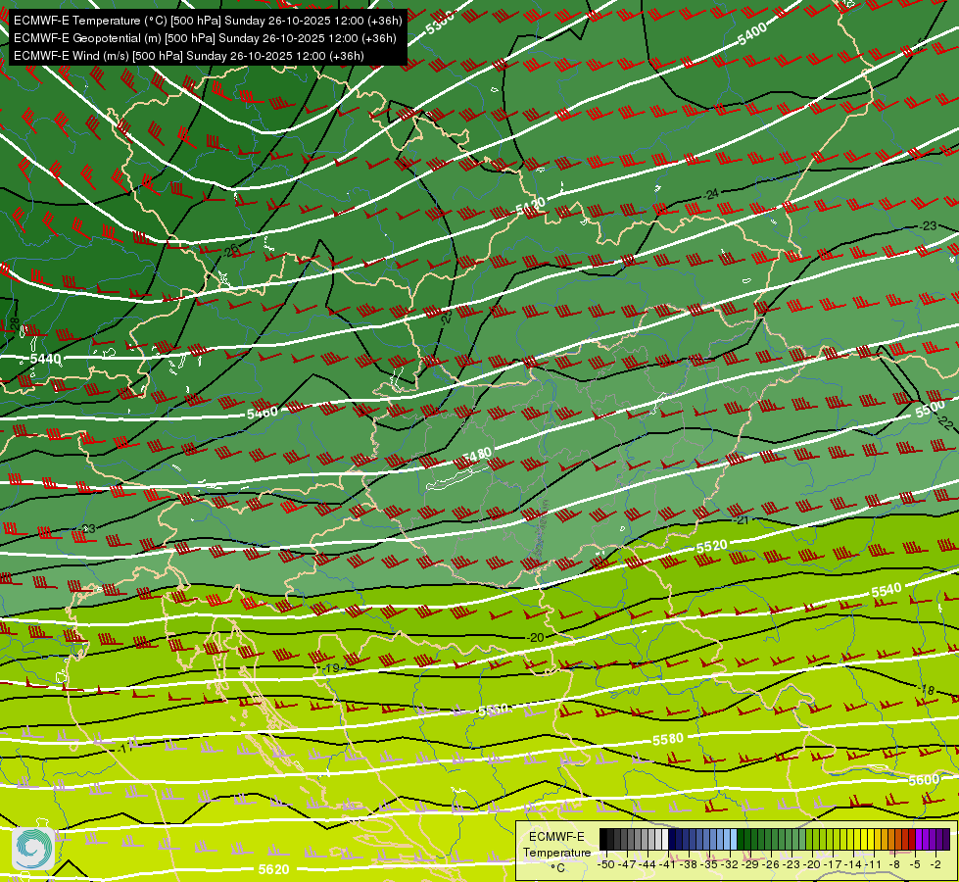This screenshot has height=882, width=959.
Task: Click the -21 isotherm label on map
Action: point(742,520)
